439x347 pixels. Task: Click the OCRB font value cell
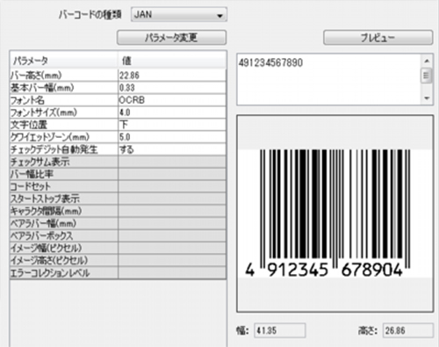[172, 100]
